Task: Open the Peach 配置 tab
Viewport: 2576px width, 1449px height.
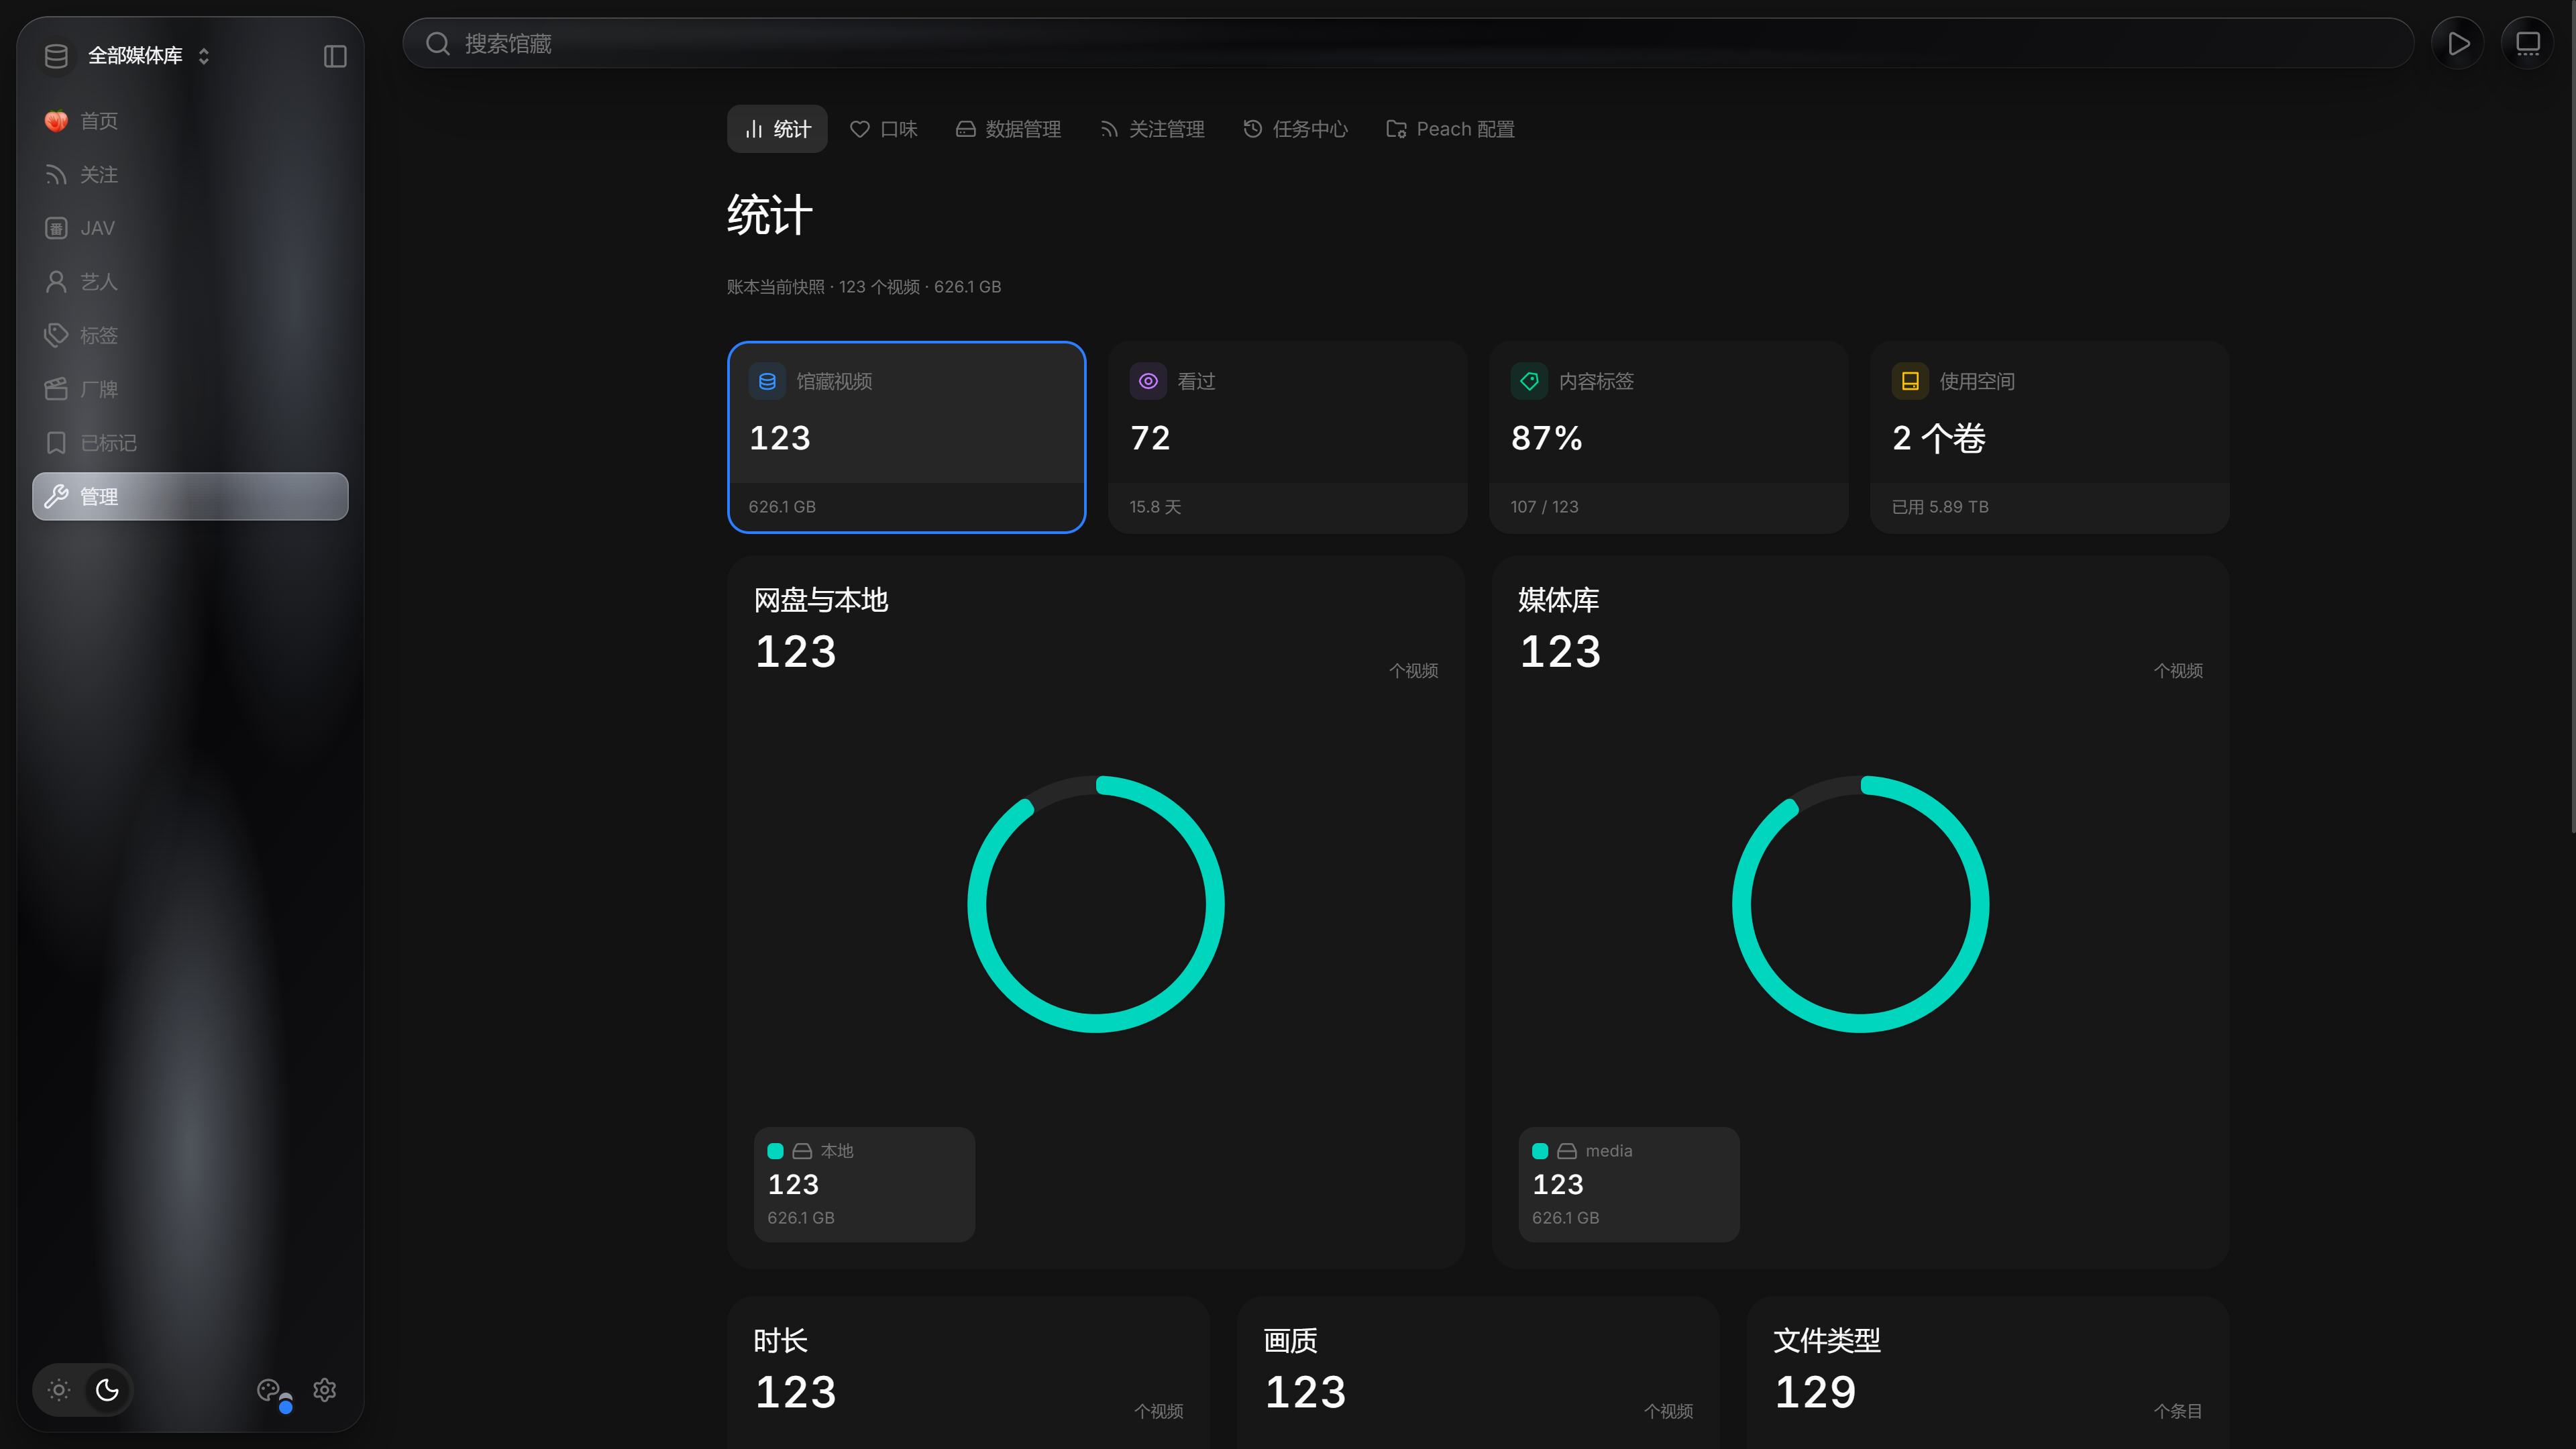Action: point(1450,129)
